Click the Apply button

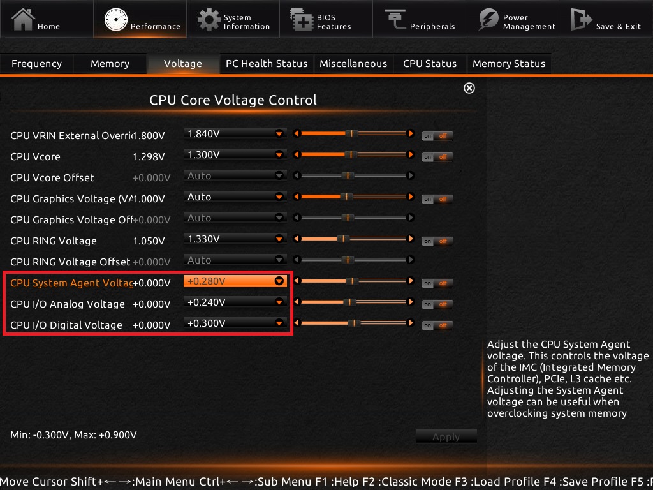click(x=446, y=437)
